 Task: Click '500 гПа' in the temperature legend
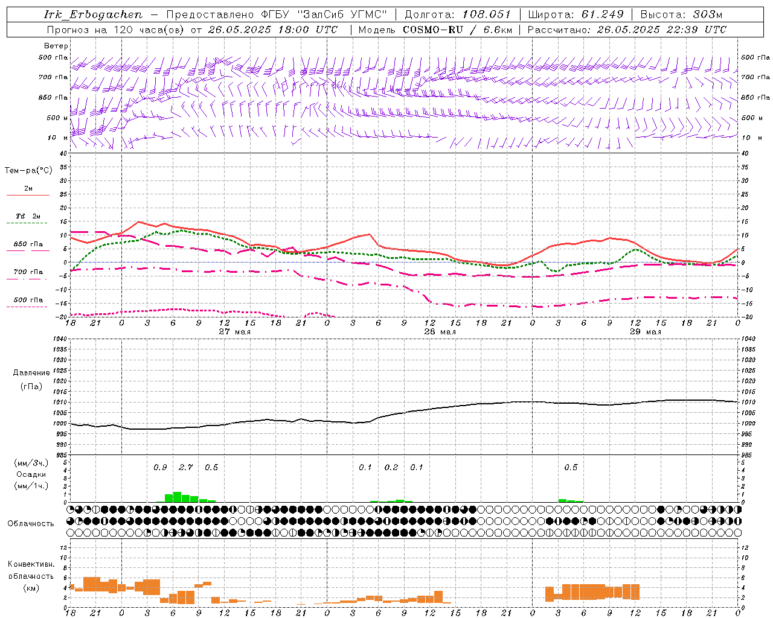tap(28, 300)
